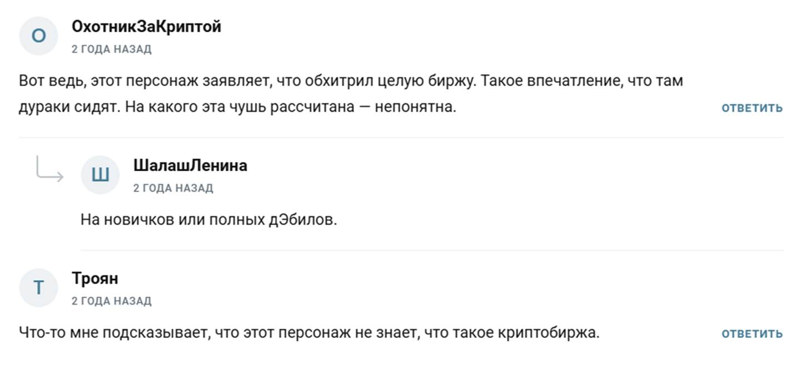Click the timestamp under ОхотникЗаКриптой
The width and height of the screenshot is (786, 379).
tap(111, 49)
